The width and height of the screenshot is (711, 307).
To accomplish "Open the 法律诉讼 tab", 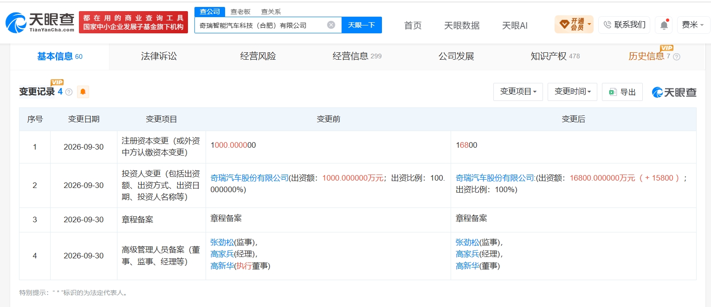I will (x=159, y=56).
